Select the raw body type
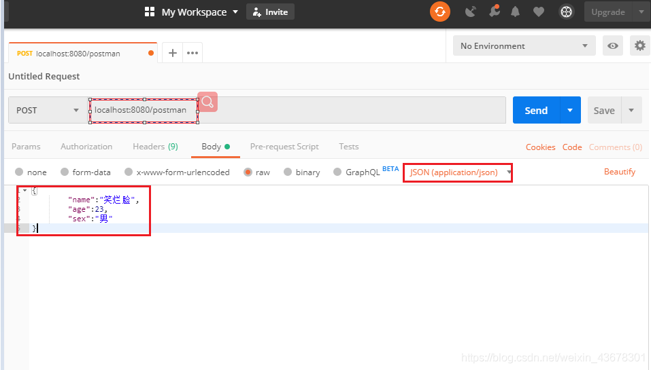 (248, 172)
